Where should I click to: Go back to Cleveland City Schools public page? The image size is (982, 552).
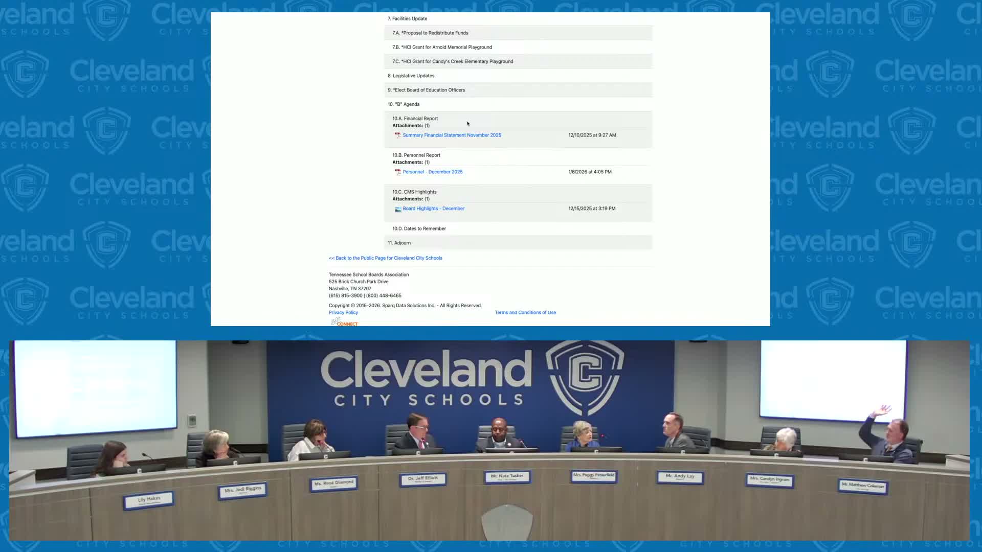pyautogui.click(x=385, y=258)
